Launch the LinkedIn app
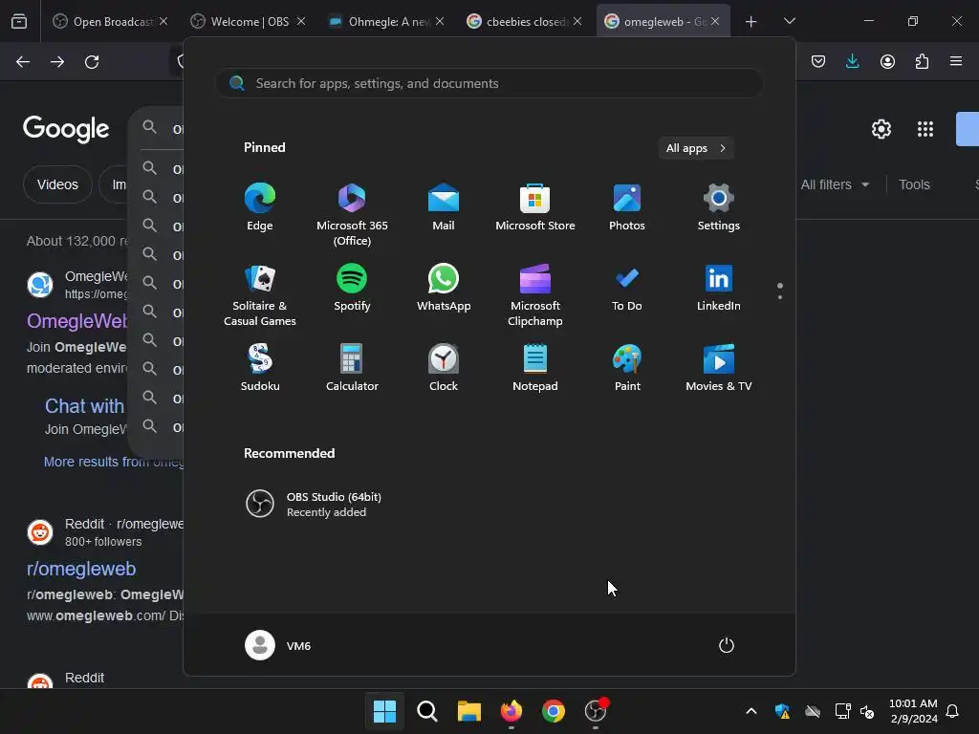The height and width of the screenshot is (734, 979). (x=719, y=287)
